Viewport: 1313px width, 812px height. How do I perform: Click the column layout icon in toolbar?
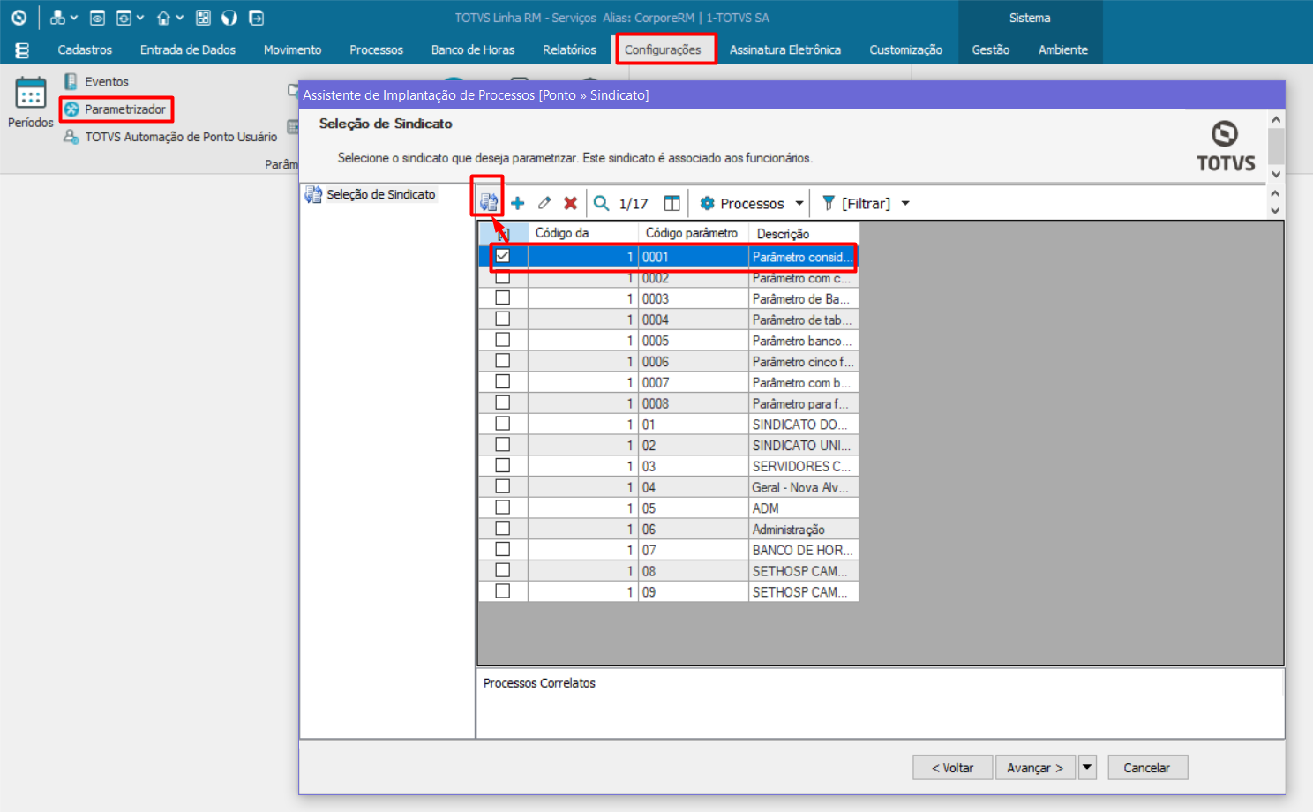(672, 203)
